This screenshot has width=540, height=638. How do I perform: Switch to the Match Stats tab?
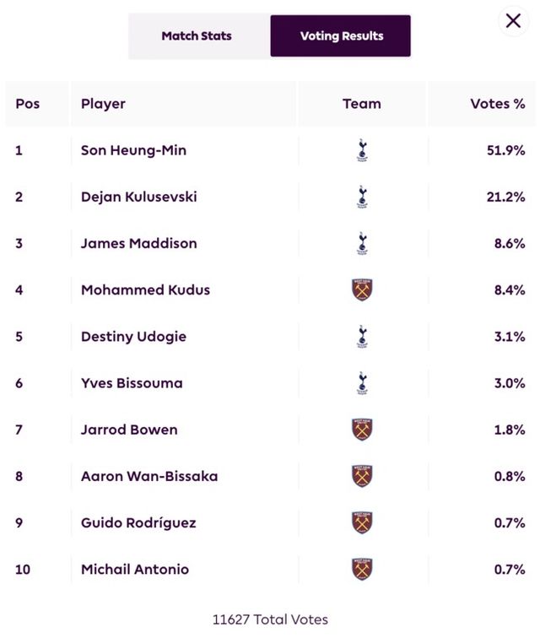[197, 36]
